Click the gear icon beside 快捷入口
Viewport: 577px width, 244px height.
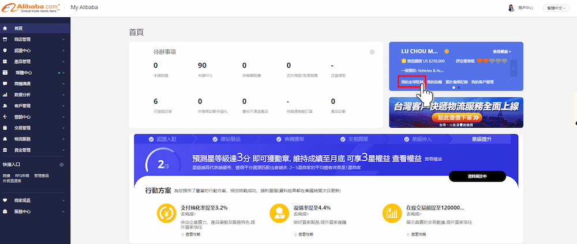62,165
